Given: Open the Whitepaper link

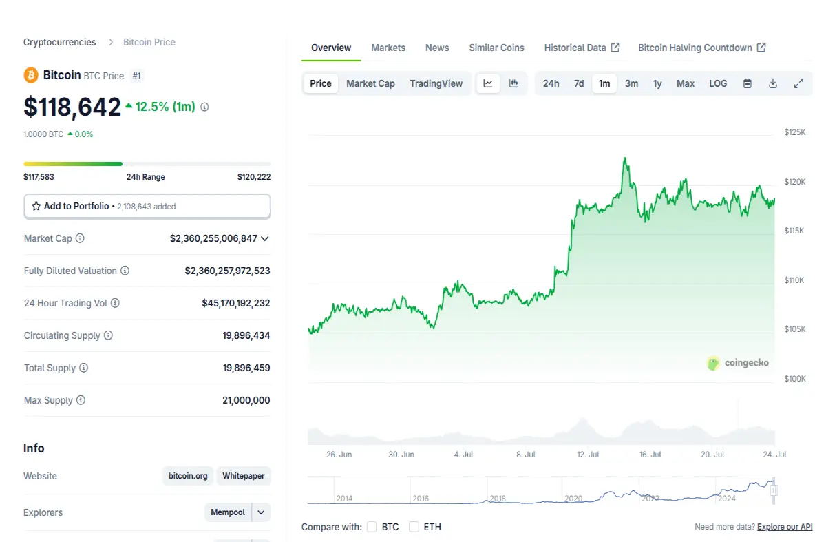Looking at the screenshot, I should point(244,476).
